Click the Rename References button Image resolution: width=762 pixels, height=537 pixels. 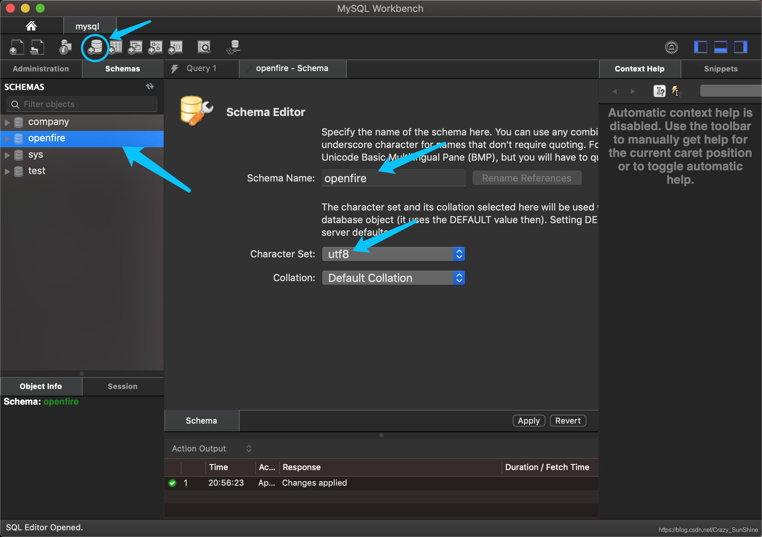pos(527,178)
